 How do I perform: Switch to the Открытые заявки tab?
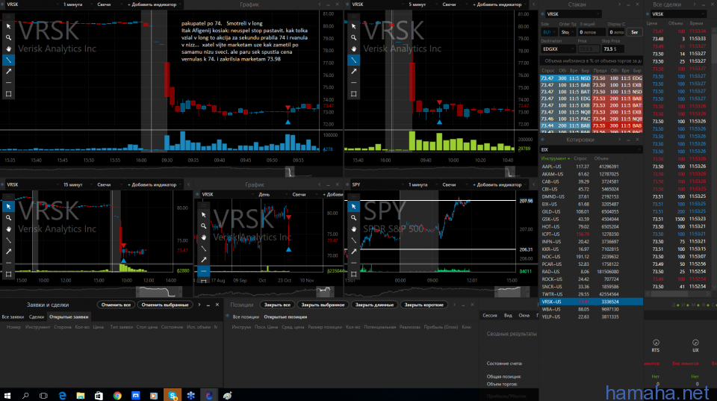[69, 317]
